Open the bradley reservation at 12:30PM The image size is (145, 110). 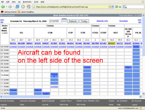pos(46,93)
